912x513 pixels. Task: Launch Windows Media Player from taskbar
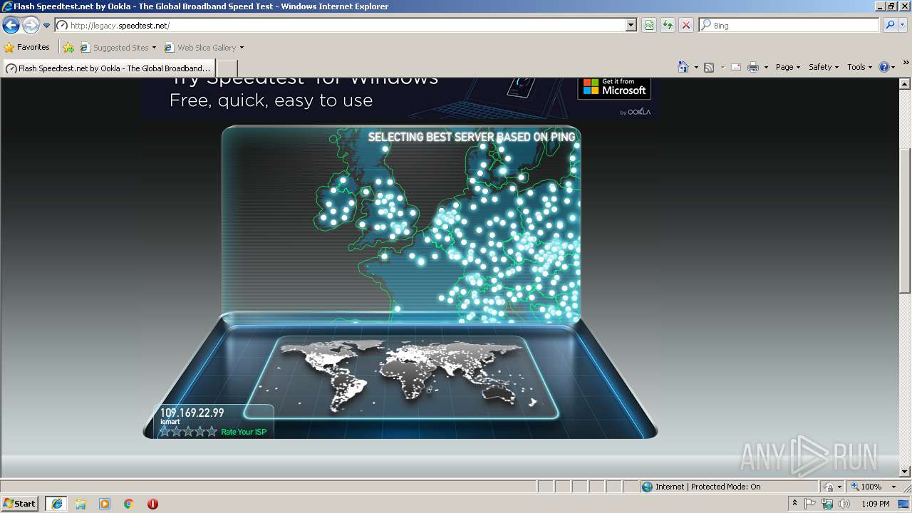(x=105, y=504)
